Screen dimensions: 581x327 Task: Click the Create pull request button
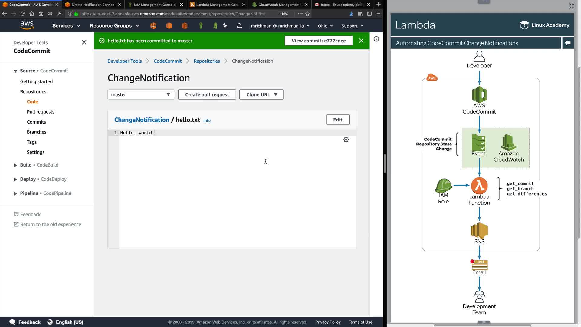click(207, 94)
